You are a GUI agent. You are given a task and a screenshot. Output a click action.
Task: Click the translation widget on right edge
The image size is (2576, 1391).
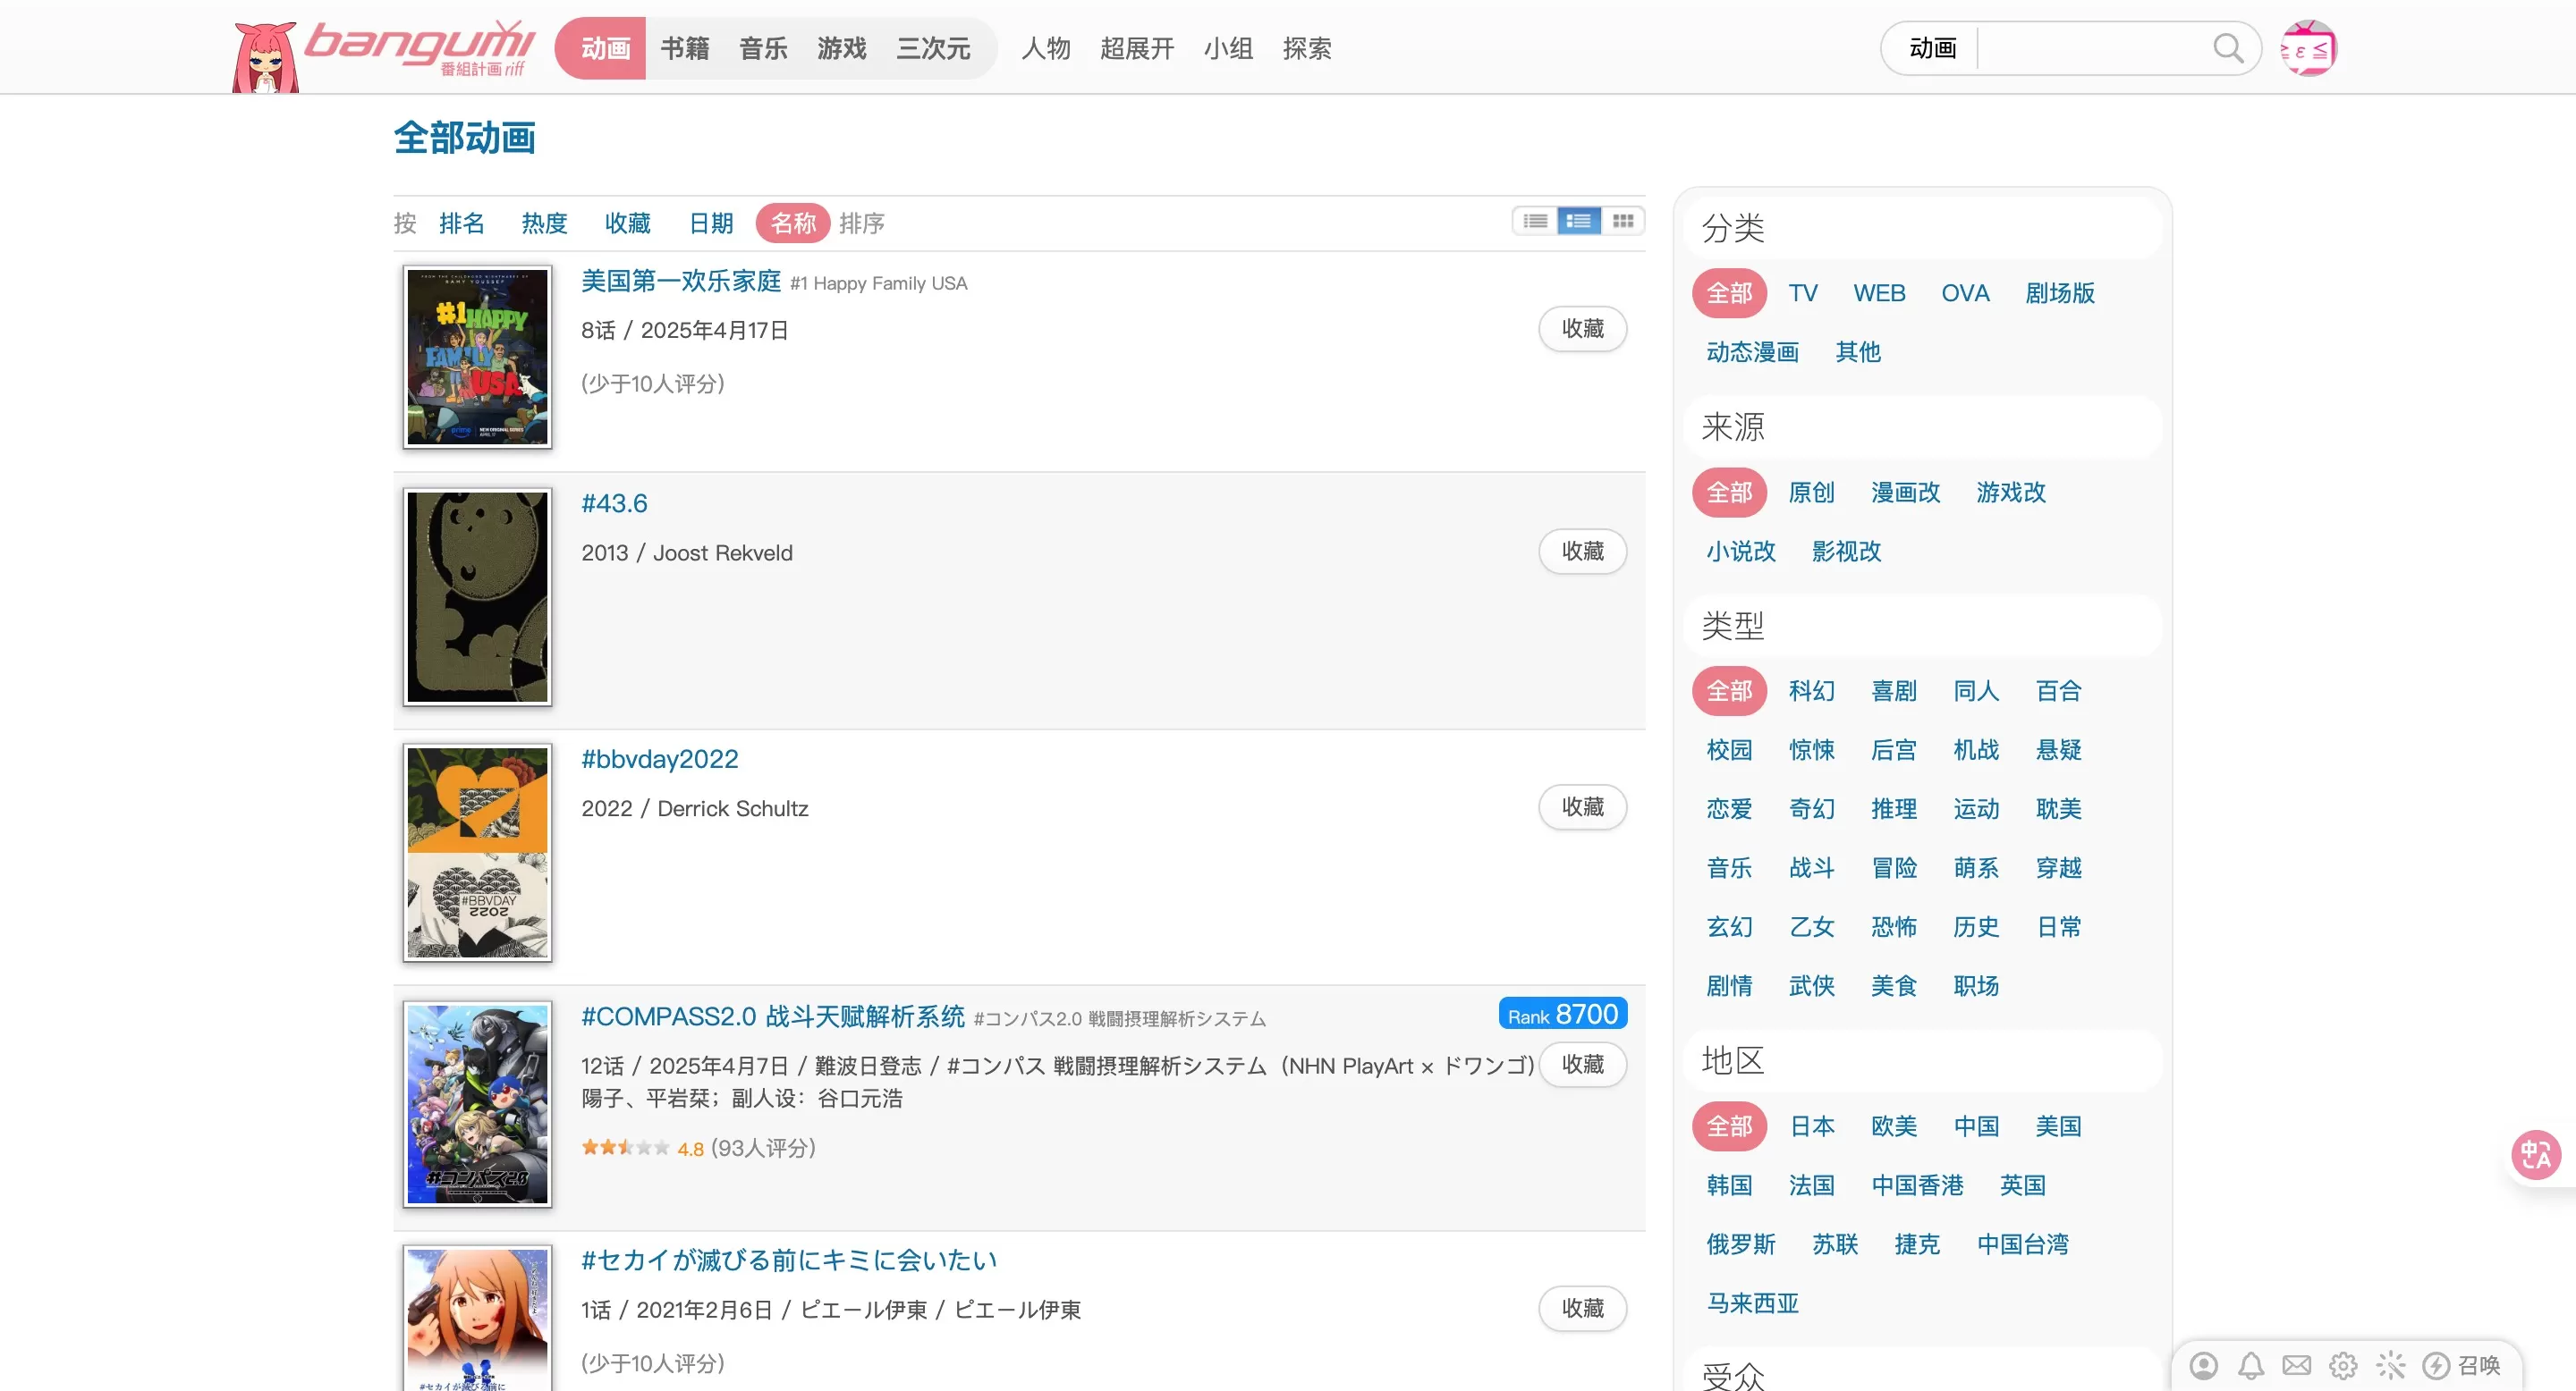[x=2537, y=1154]
